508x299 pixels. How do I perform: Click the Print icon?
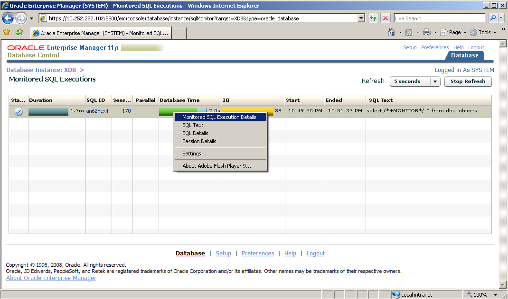tap(427, 32)
